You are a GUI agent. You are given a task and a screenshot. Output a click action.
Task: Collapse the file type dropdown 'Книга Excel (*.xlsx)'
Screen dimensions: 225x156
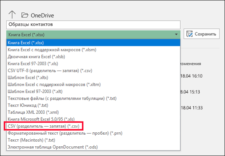93,35
